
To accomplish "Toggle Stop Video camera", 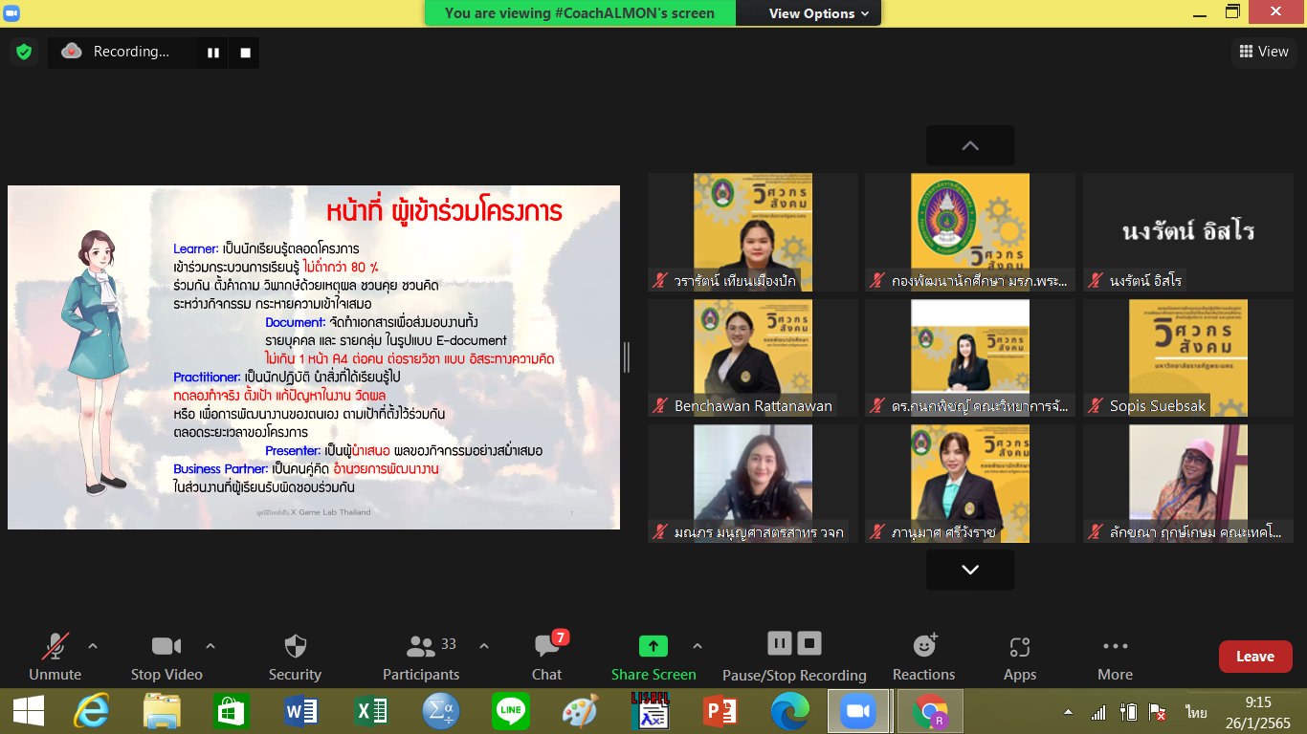I will pos(166,657).
